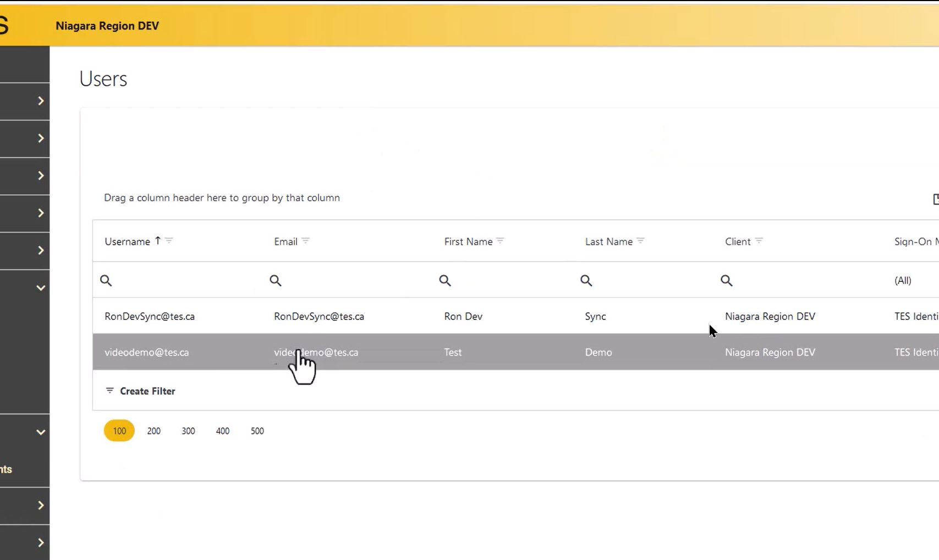Expand the topmost sidebar menu chevron
This screenshot has height=560, width=939.
41,101
